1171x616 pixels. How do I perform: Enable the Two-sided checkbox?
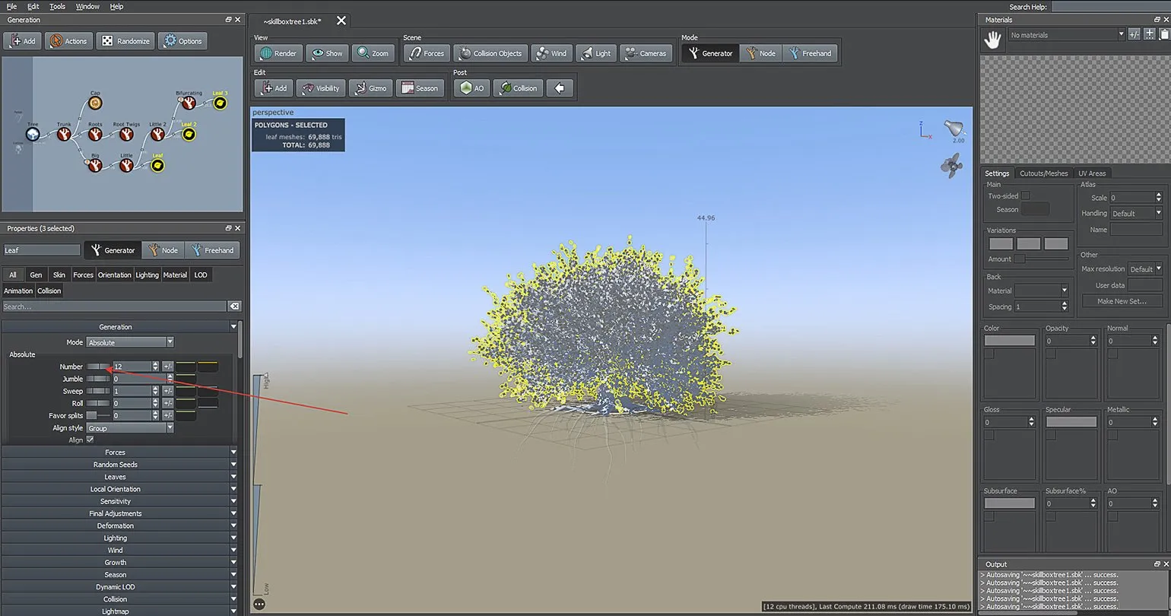(x=1026, y=195)
